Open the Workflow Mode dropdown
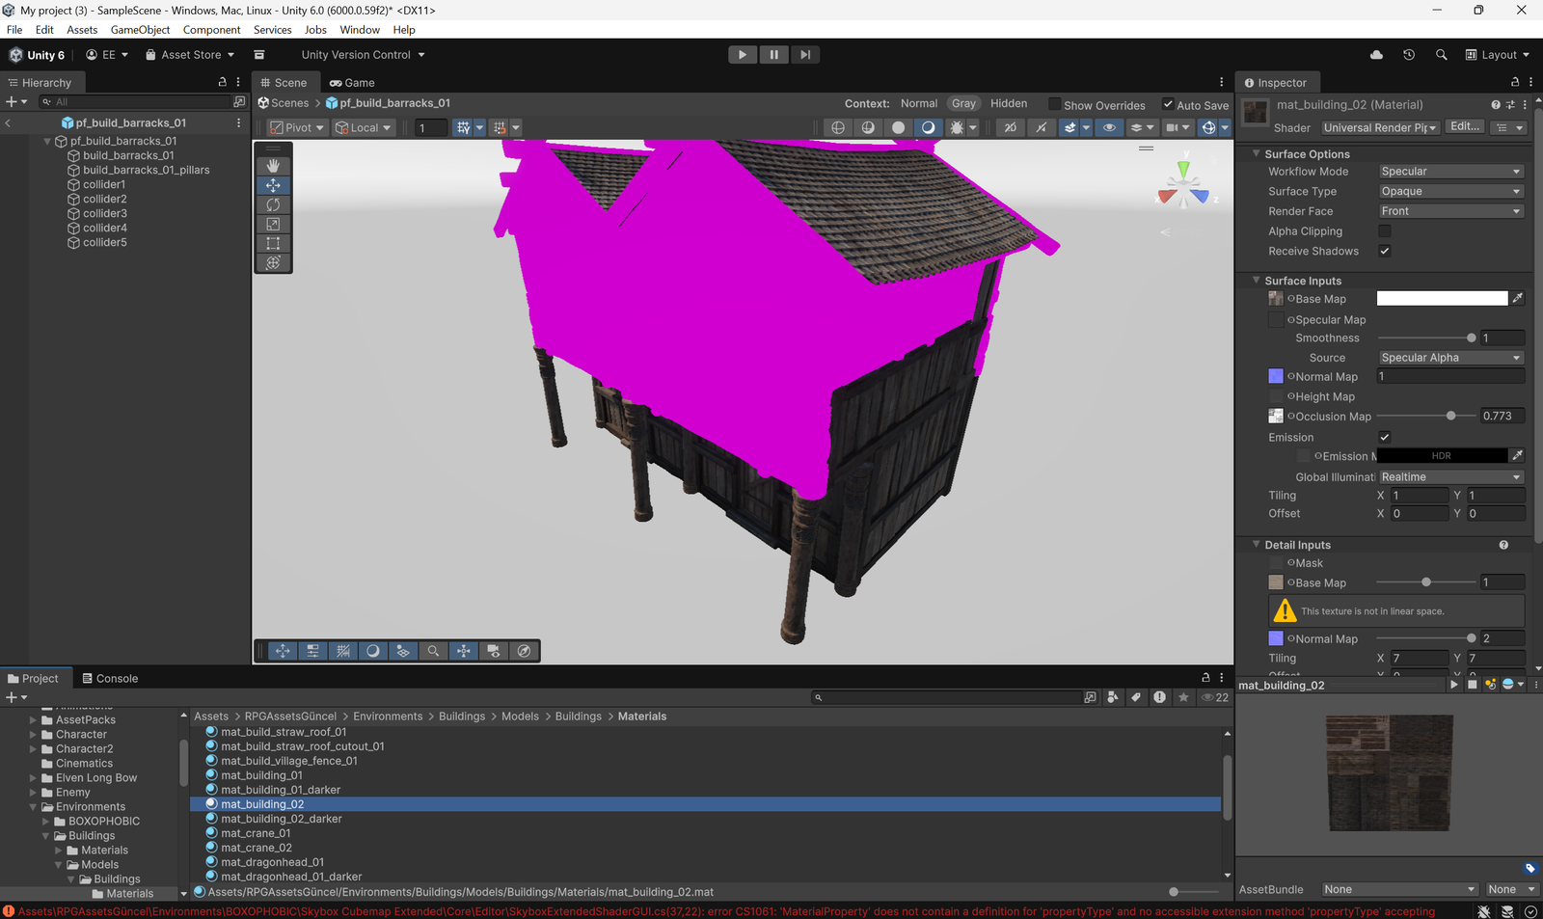 [x=1449, y=172]
